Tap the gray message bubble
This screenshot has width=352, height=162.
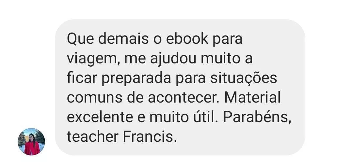[180, 87]
